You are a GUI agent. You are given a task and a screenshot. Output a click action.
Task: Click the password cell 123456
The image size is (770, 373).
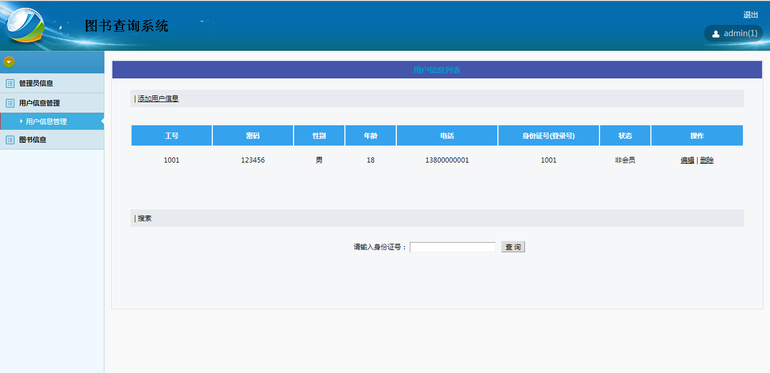[253, 160]
